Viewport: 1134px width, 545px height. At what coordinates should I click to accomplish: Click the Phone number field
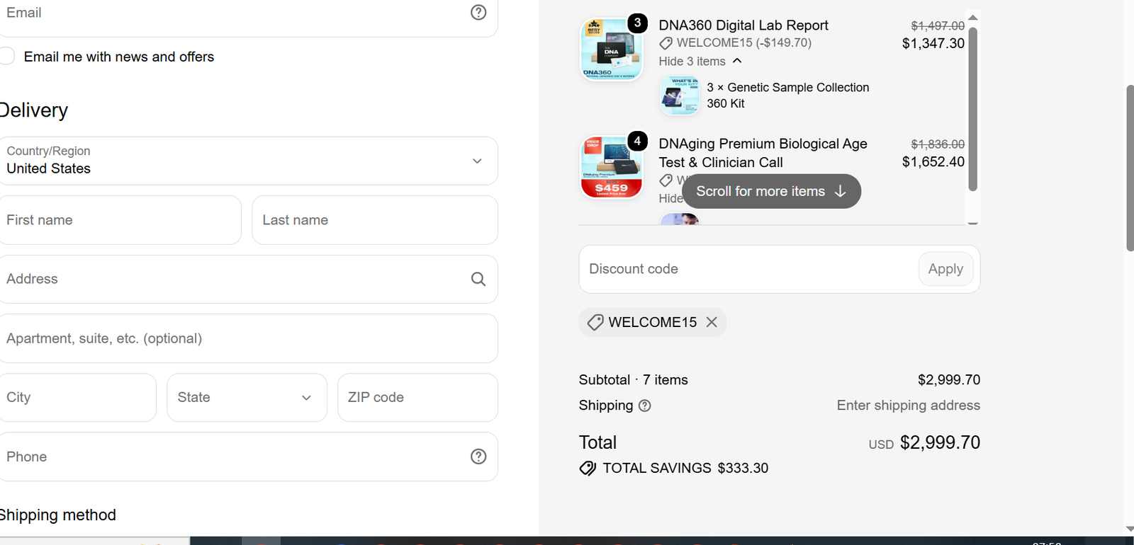point(249,457)
